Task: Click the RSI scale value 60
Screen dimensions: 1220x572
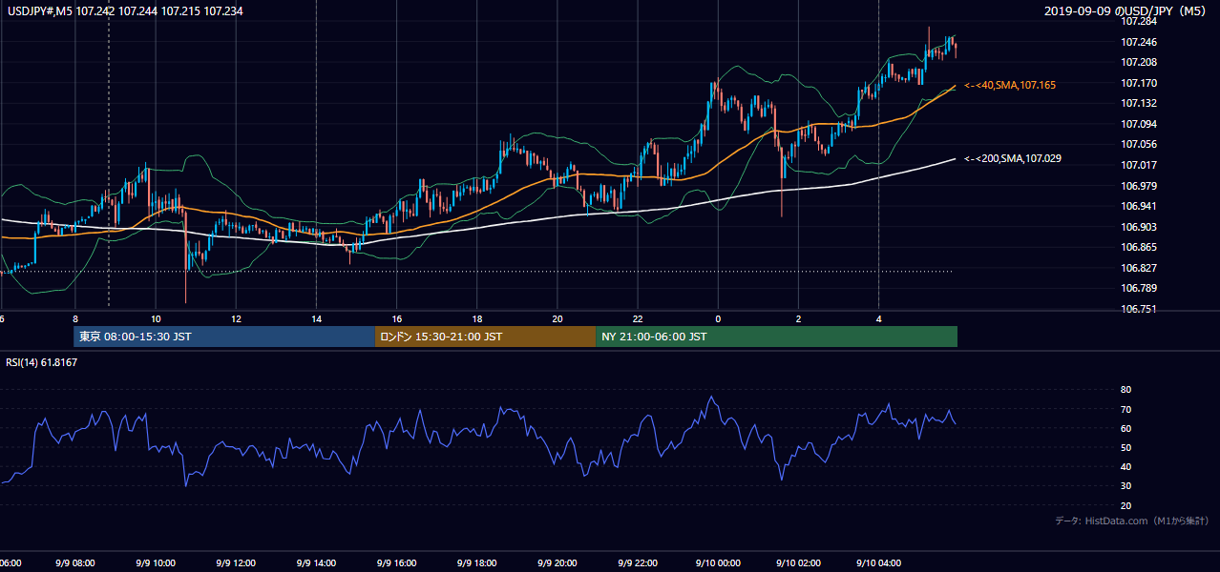Action: point(1125,429)
